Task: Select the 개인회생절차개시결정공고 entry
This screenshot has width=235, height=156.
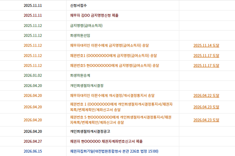Action: pos(90,132)
